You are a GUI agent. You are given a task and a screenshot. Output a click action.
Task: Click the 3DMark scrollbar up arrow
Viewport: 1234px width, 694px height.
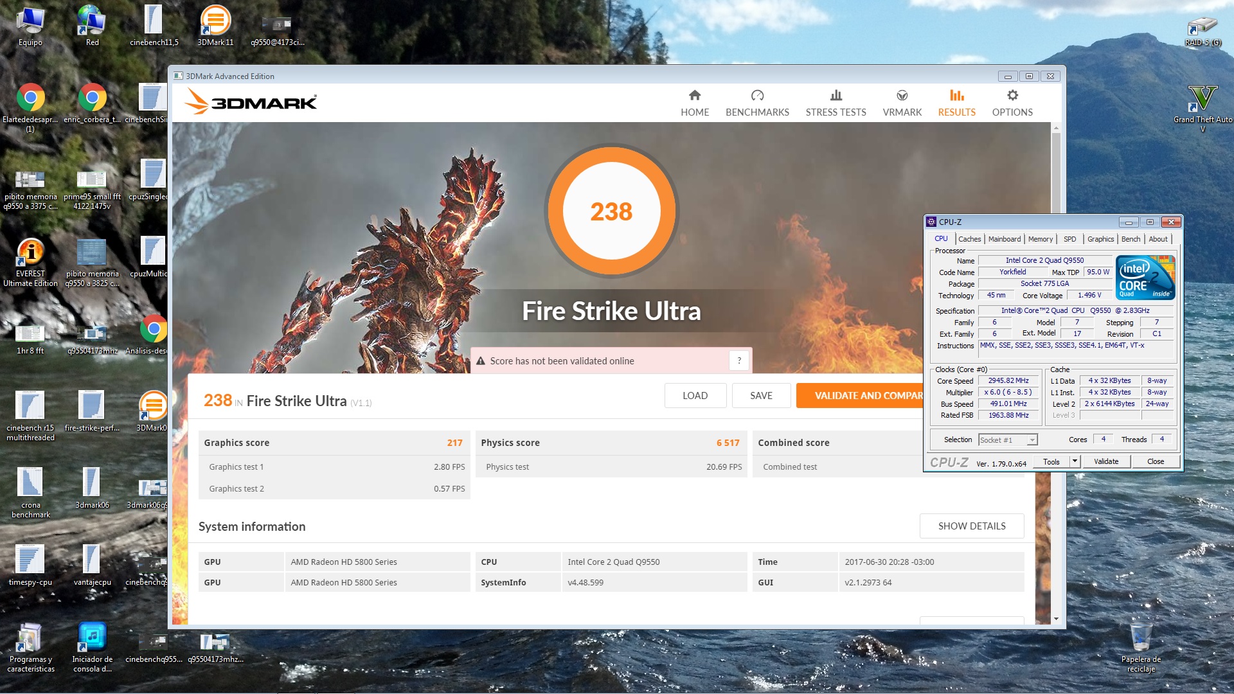1056,128
